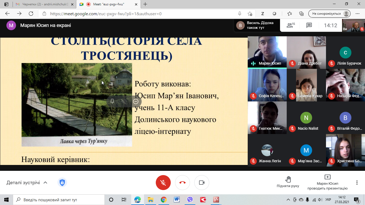The width and height of the screenshot is (365, 205).
Task: Remove presentation using the minus circle icon
Action: [136, 101]
